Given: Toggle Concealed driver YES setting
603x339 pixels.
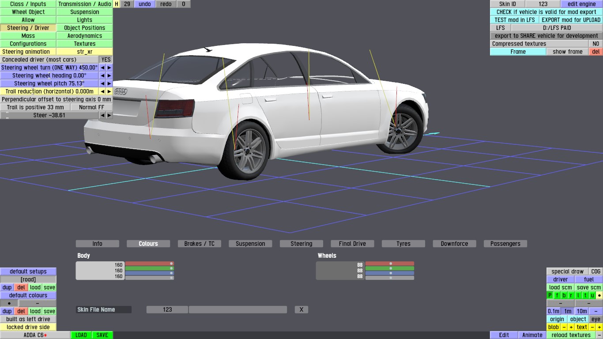Looking at the screenshot, I should tap(106, 60).
